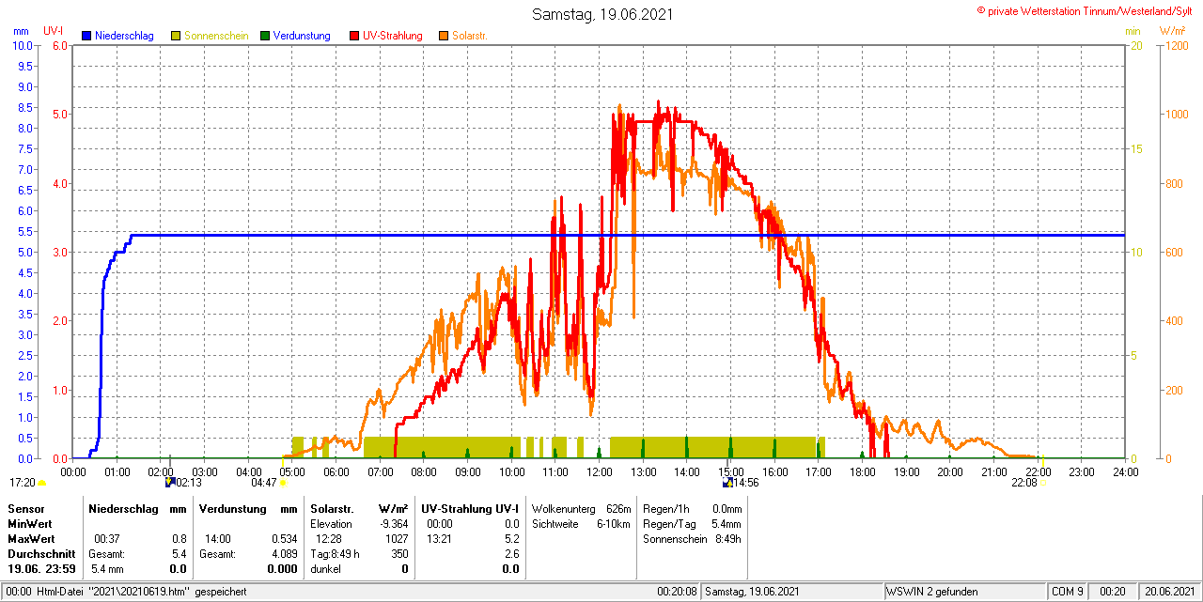Click the Solarstr. W/m² column header
Viewport: 1203px width, 602px height.
pos(359,509)
